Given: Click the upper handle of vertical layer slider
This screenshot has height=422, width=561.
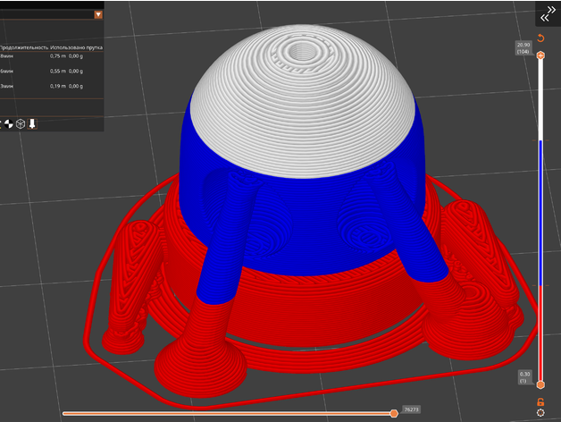Looking at the screenshot, I should click(540, 56).
